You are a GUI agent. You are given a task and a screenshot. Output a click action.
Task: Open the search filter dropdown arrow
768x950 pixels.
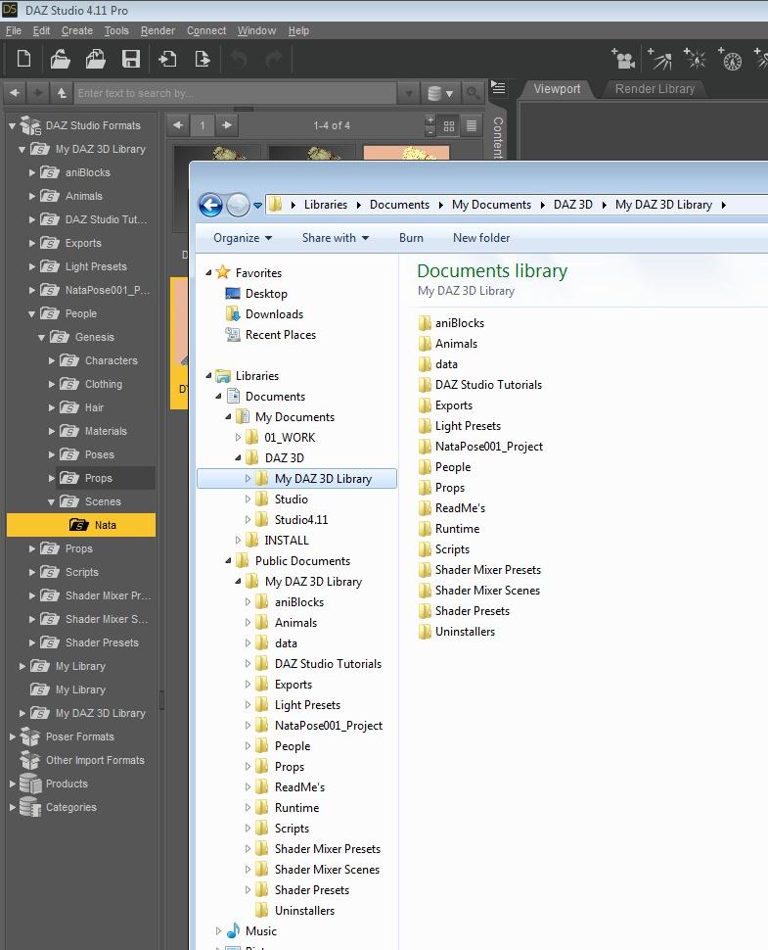click(409, 93)
